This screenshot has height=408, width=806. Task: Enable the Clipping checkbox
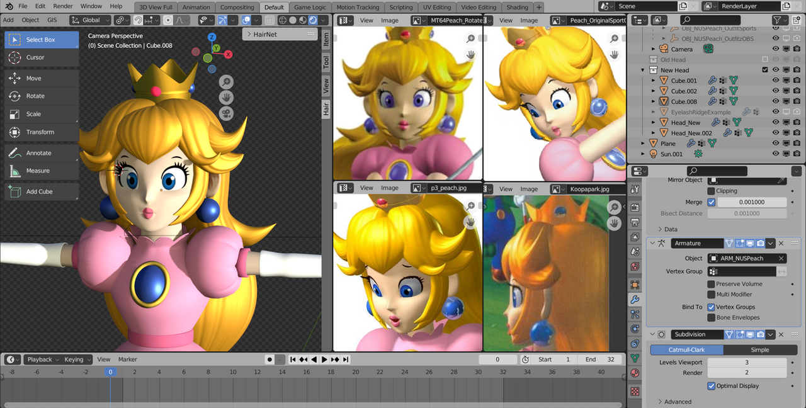[x=712, y=191]
